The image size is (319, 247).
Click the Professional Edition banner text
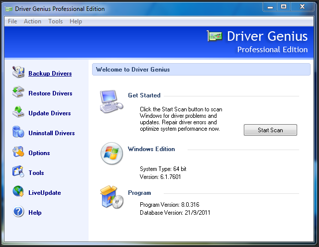coord(272,50)
